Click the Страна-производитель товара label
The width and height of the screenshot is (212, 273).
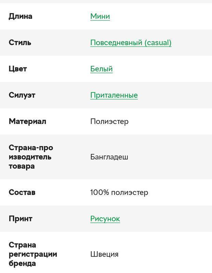31,157
